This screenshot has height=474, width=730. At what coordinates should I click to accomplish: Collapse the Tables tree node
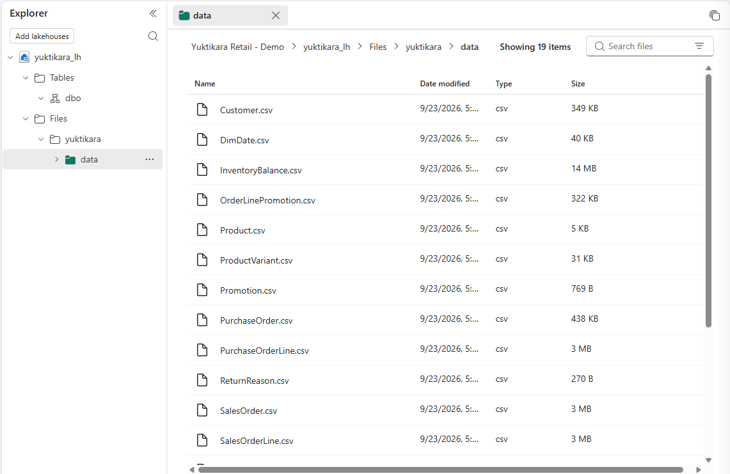26,78
